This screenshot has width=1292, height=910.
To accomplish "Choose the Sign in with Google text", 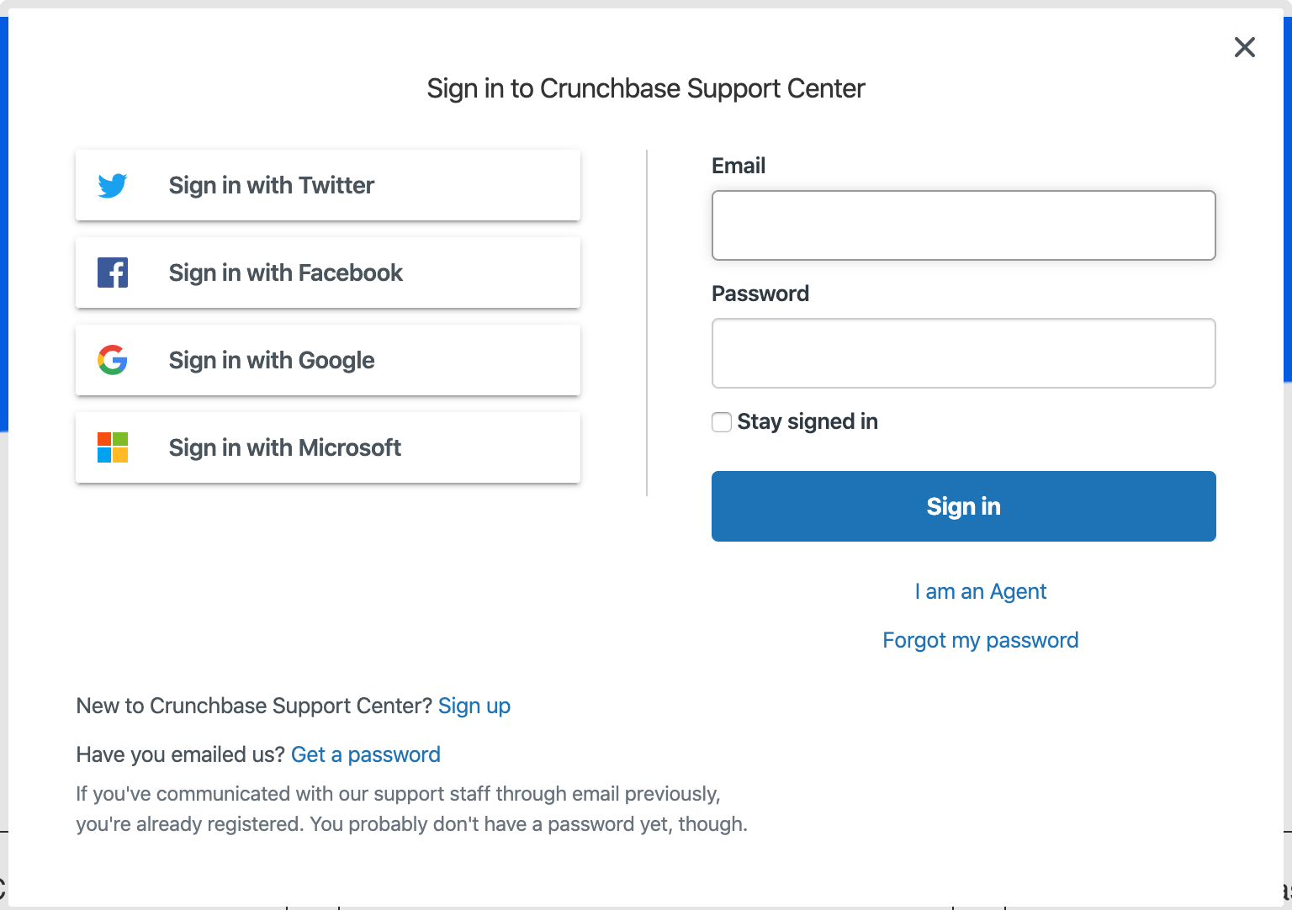I will click(271, 360).
